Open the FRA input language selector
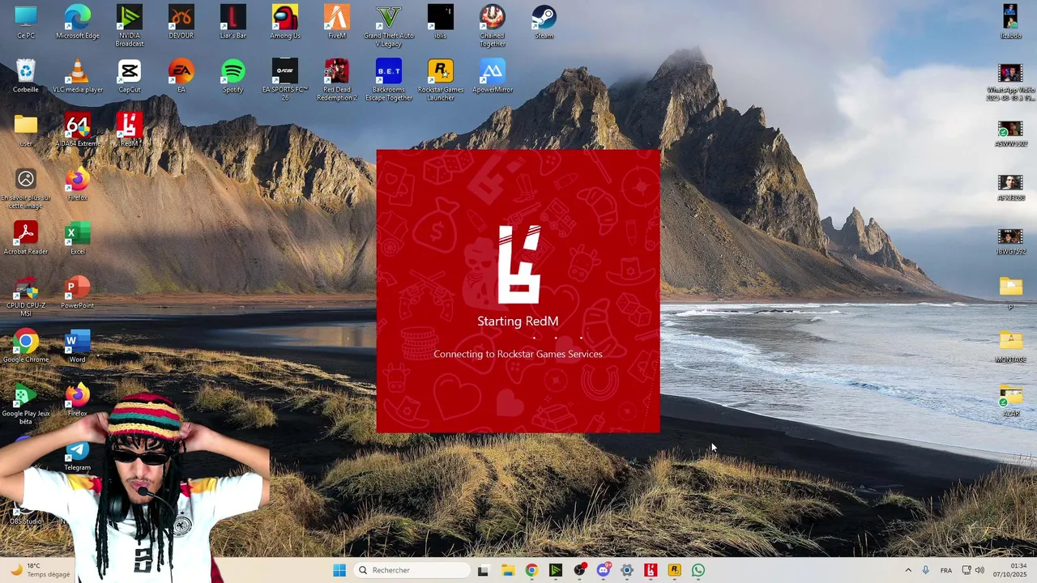 coord(946,570)
